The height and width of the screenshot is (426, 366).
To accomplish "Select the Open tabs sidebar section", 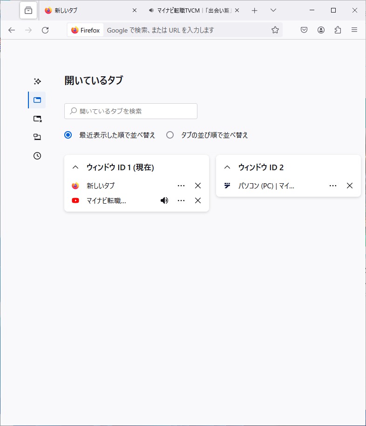I will point(37,100).
